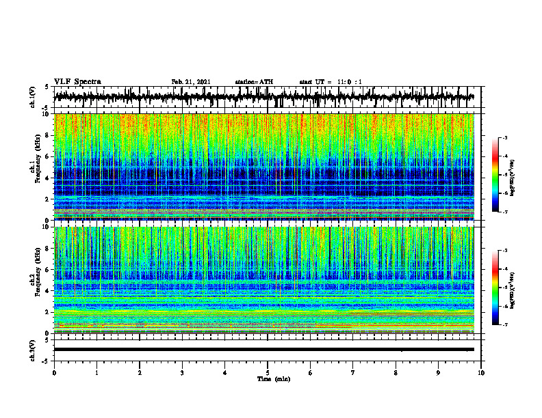
Task: Click the "Time (min)" axis label
Action: (x=274, y=379)
